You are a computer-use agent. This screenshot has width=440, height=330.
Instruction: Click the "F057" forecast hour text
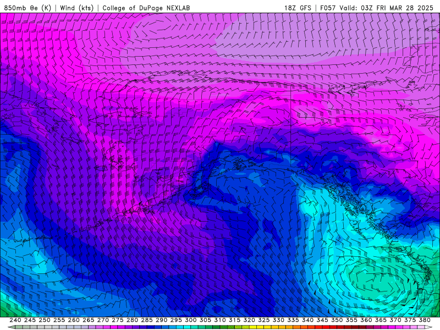click(x=328, y=8)
